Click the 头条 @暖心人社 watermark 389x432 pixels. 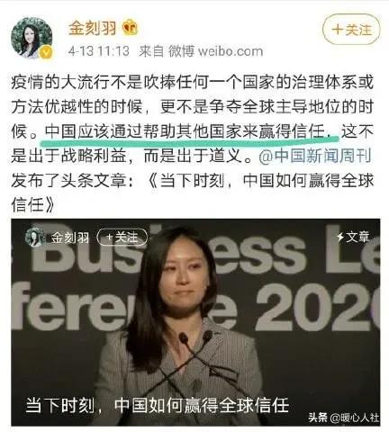pyautogui.click(x=343, y=418)
